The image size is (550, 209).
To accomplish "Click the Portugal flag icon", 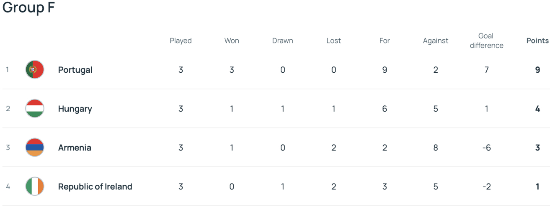I will coord(35,70).
